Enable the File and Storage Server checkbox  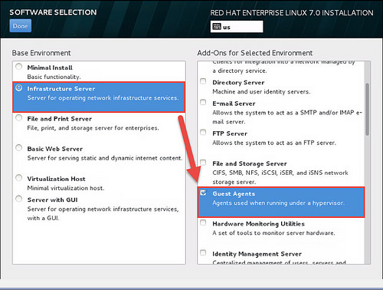coord(203,163)
